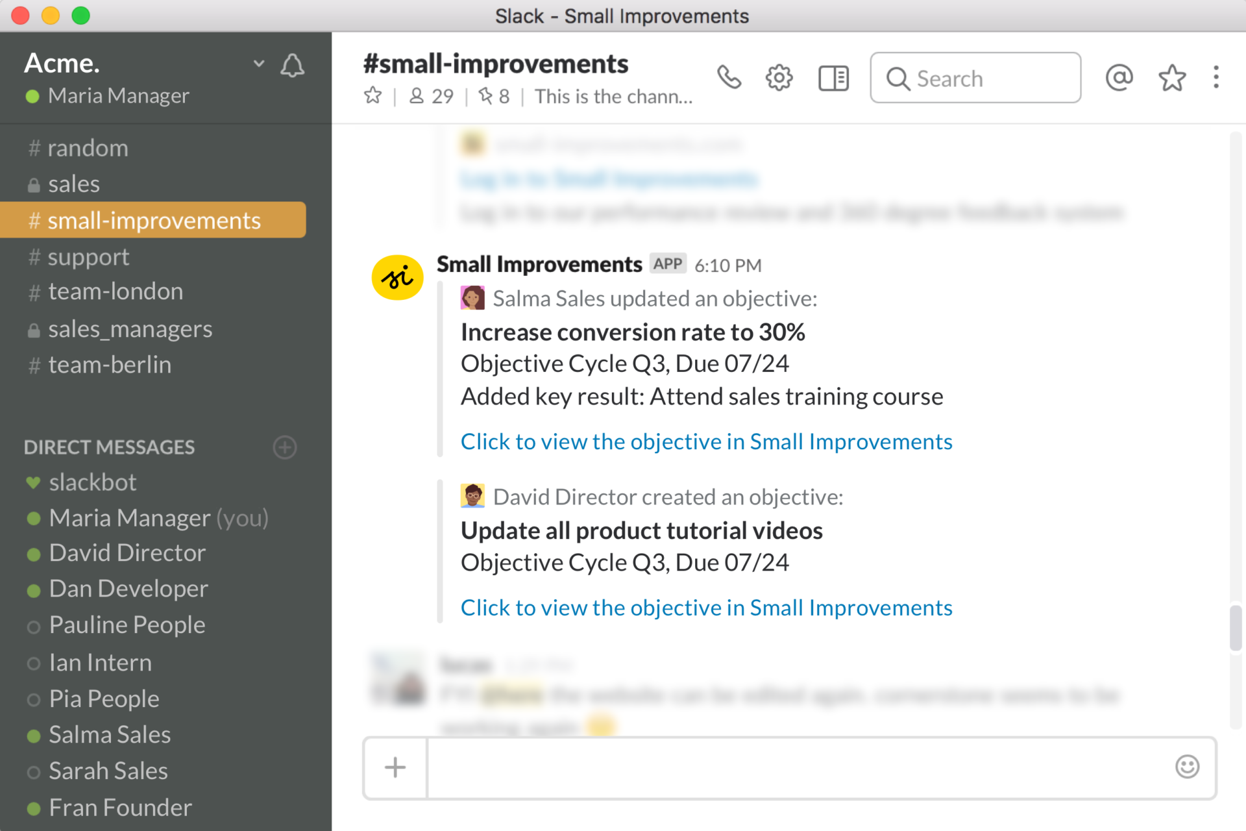Open channel settings gear icon
Screen dimensions: 1246x831
pyautogui.click(x=779, y=78)
